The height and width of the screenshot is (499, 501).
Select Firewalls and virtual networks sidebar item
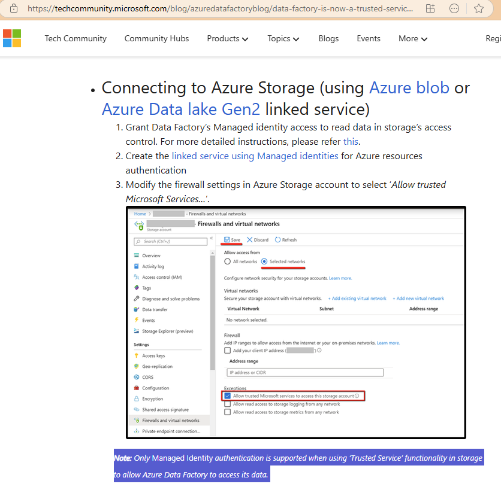[x=170, y=420]
